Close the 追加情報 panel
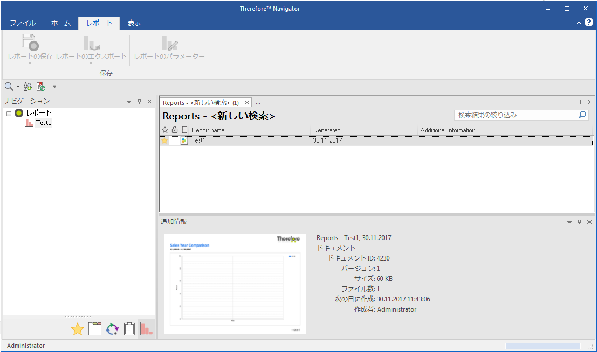Viewport: 597px width, 352px height. pyautogui.click(x=589, y=222)
